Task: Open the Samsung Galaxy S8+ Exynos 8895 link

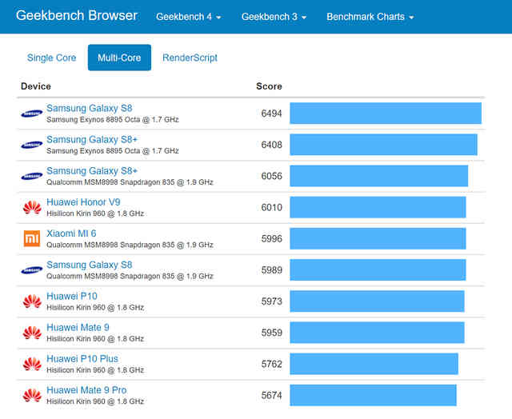Action: (92, 139)
